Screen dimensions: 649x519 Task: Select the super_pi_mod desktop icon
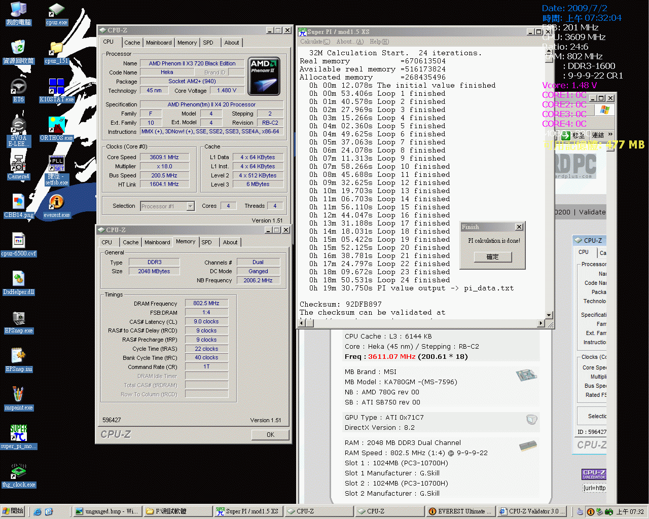pyautogui.click(x=18, y=437)
